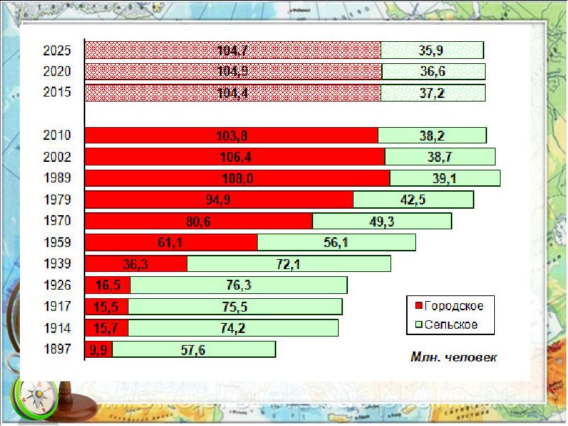Select the 2025 year label
This screenshot has width=568, height=426.
57,50
